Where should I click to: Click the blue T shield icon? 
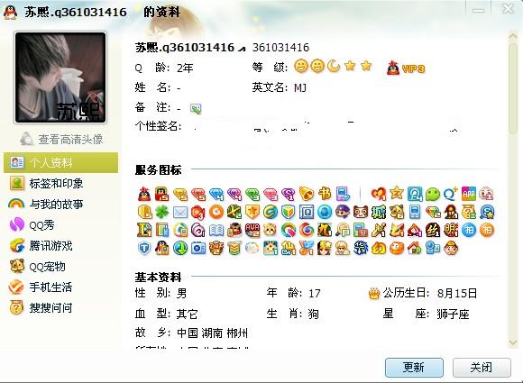click(x=144, y=248)
